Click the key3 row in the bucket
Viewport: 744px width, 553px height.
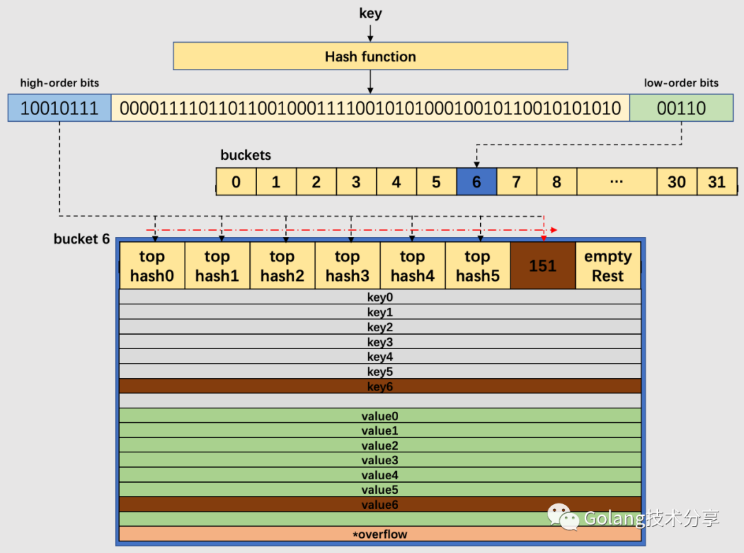(x=380, y=342)
